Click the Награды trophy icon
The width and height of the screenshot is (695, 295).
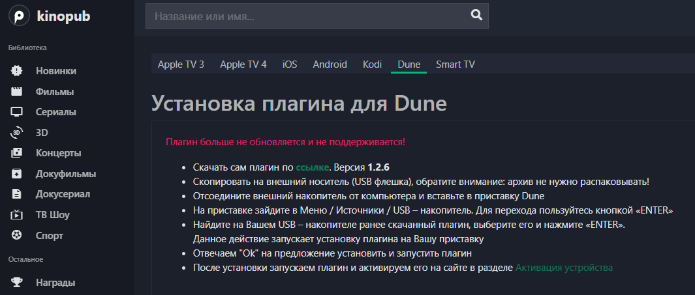(x=16, y=282)
